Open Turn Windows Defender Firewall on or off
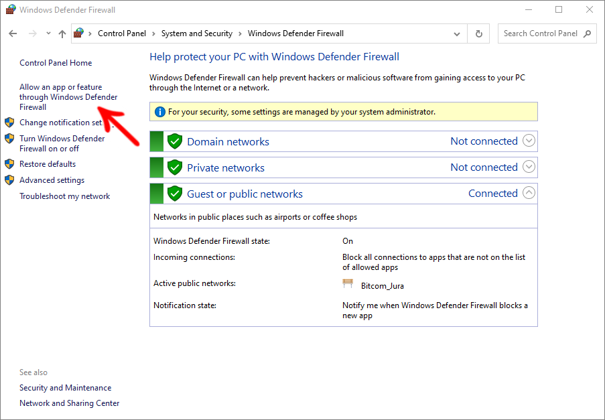605x420 pixels. [62, 143]
